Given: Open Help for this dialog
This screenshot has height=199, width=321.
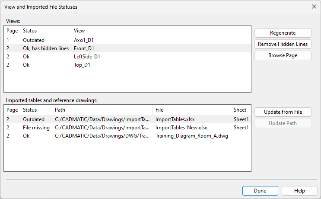Looking at the screenshot, I should [x=299, y=191].
